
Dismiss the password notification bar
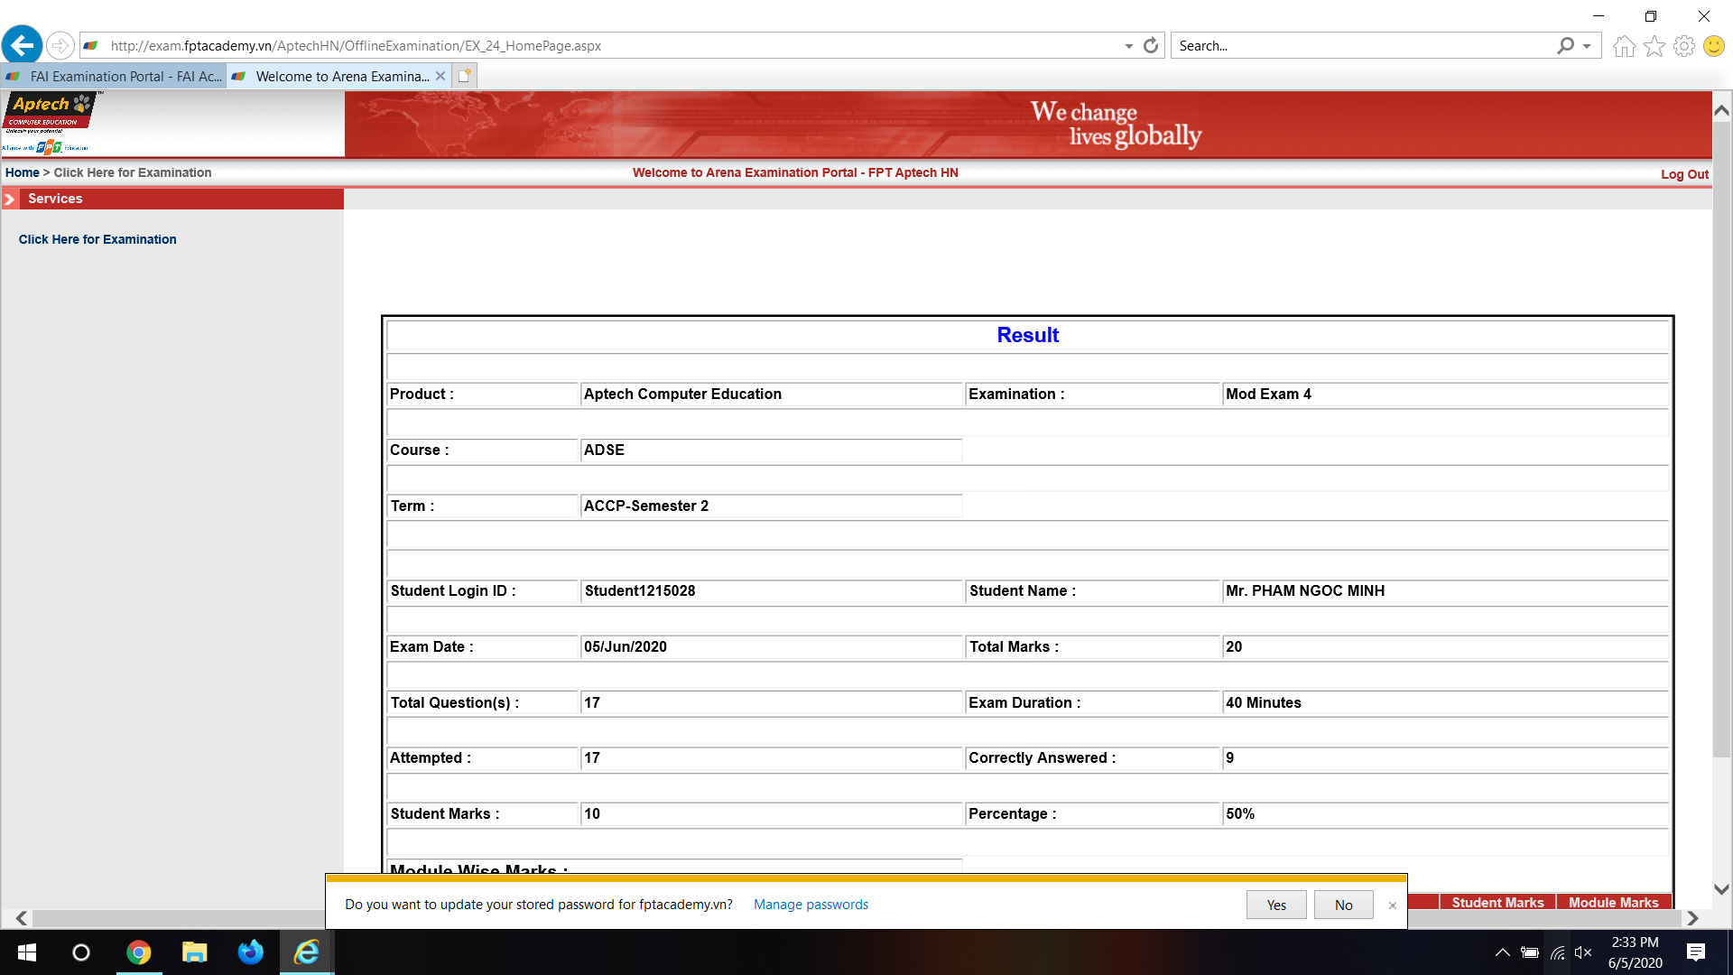[1392, 905]
